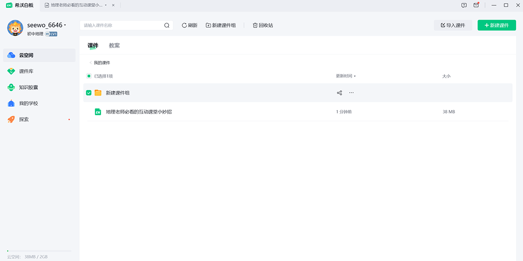Screen dimensions: 523x261
Task: Switch to the 教案 tab
Action: click(114, 45)
